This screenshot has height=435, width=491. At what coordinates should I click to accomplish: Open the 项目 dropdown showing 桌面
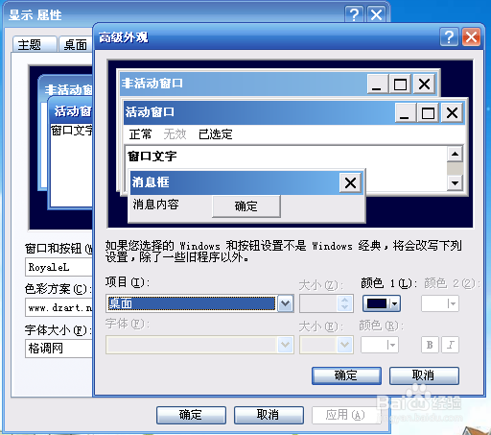click(x=199, y=303)
